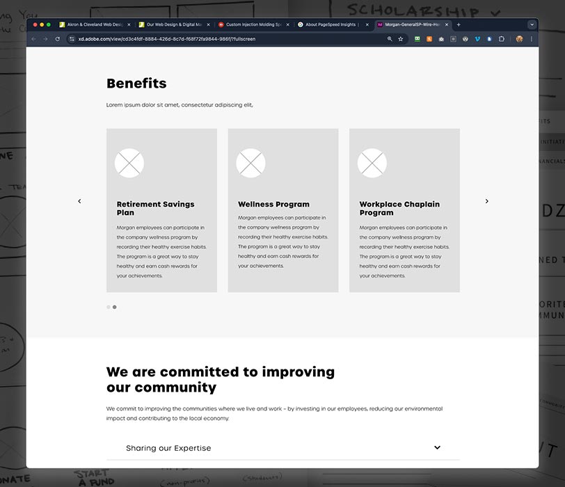Bookmark this page with the star icon
This screenshot has width=565, height=487.
[400, 39]
